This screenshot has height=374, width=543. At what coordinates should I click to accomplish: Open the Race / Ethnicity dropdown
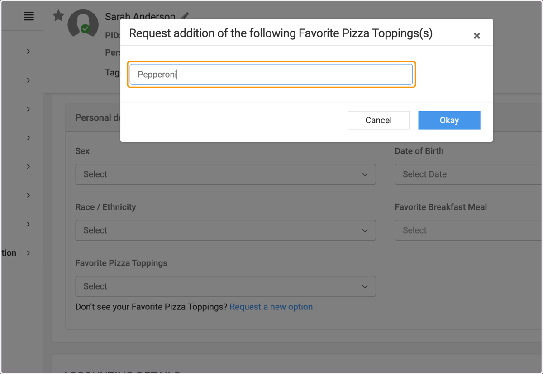(225, 230)
